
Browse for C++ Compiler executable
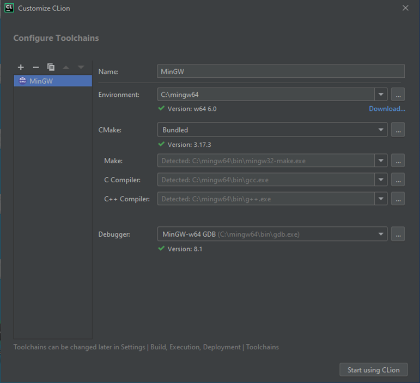coord(398,199)
